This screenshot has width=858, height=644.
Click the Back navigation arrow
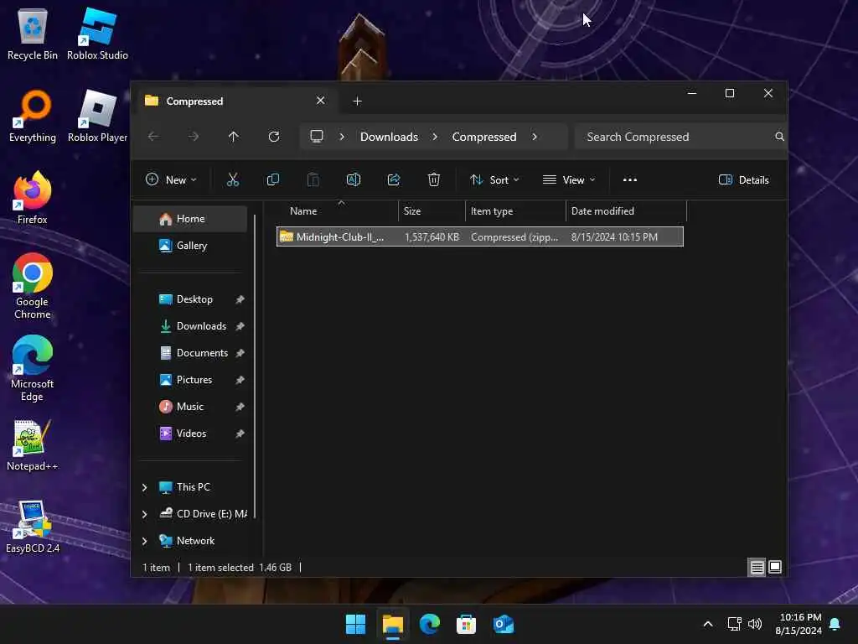tap(154, 137)
